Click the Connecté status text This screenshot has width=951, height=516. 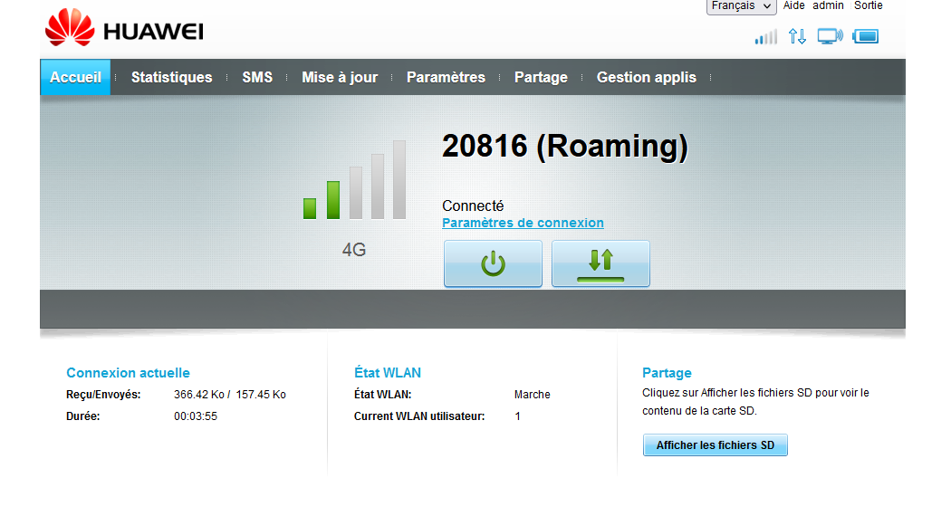click(473, 205)
